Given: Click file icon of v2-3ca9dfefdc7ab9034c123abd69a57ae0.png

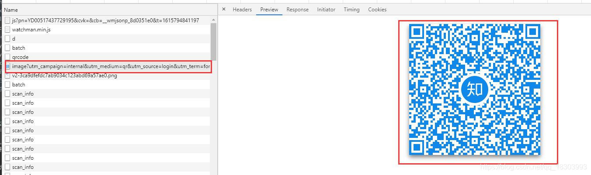Looking at the screenshot, I should tap(7, 75).
